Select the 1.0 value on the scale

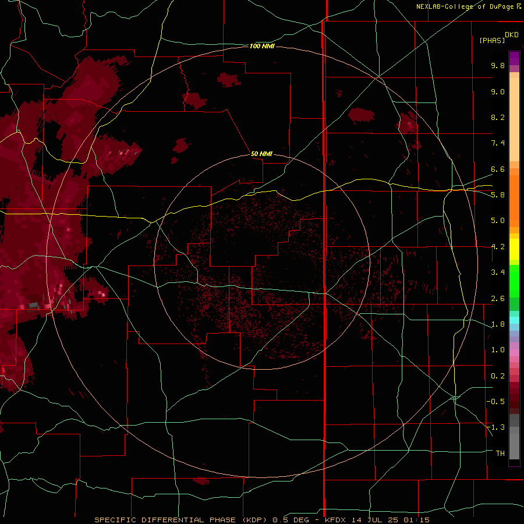(x=498, y=350)
